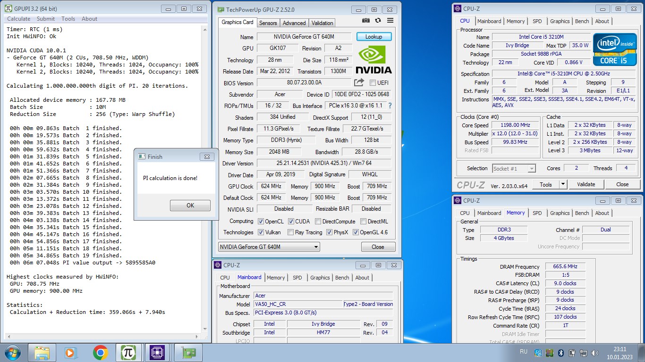The image size is (645, 362).
Task: Select the Core Speed 1198.00 MHz value
Action: (516, 125)
